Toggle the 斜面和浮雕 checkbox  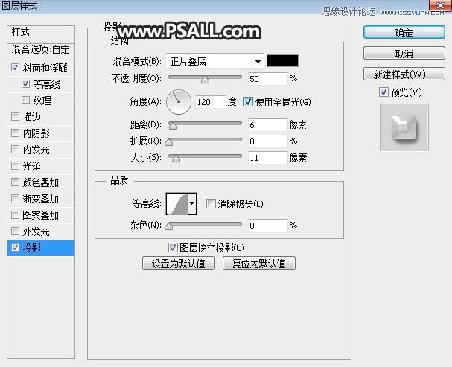tap(15, 68)
